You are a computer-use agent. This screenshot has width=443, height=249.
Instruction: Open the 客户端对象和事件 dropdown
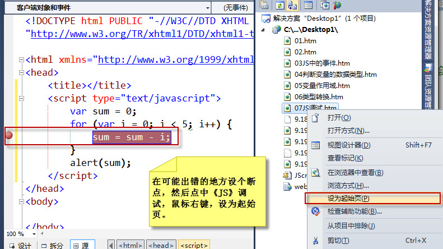(208, 8)
